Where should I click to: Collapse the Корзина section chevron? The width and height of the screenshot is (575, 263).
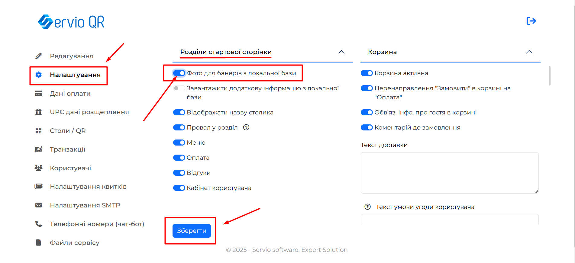[529, 52]
